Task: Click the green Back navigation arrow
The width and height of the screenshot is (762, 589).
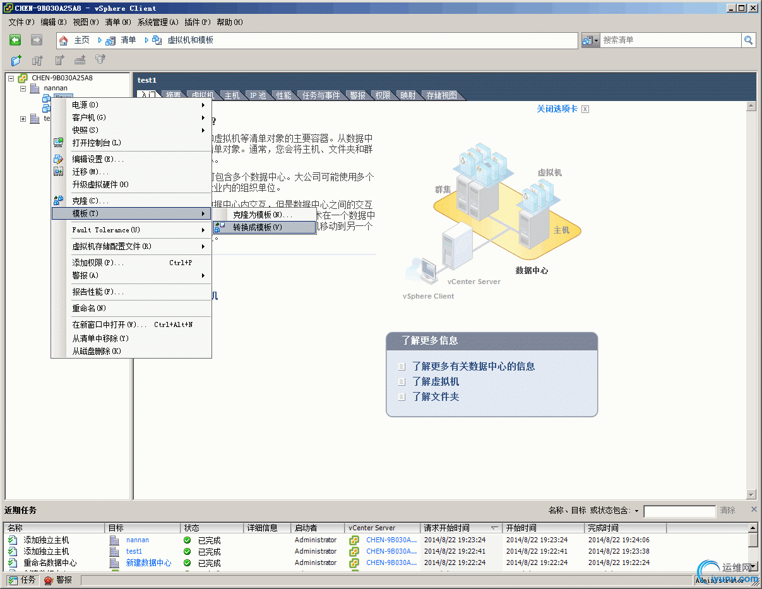Action: (x=16, y=40)
